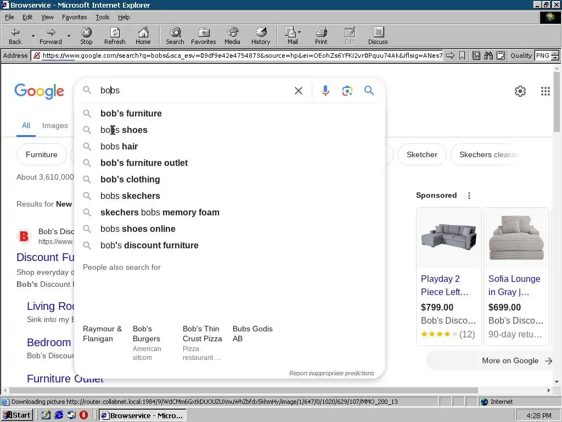Select suggestion "bob's discount furniture"

coord(229,246)
